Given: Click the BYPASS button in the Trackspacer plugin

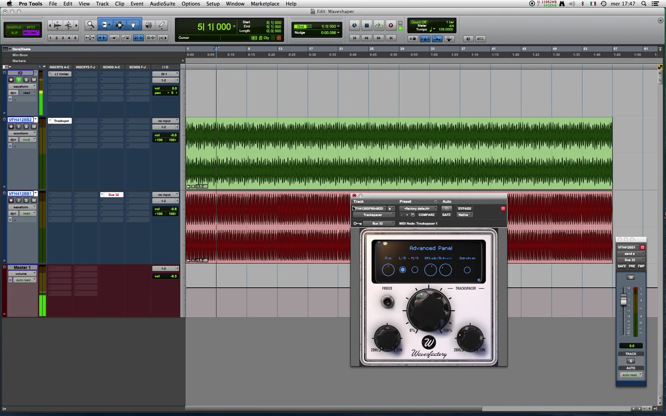Looking at the screenshot, I should (x=464, y=208).
